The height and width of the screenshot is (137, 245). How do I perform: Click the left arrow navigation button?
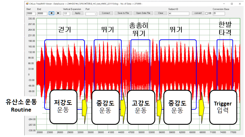click(x=51, y=13)
